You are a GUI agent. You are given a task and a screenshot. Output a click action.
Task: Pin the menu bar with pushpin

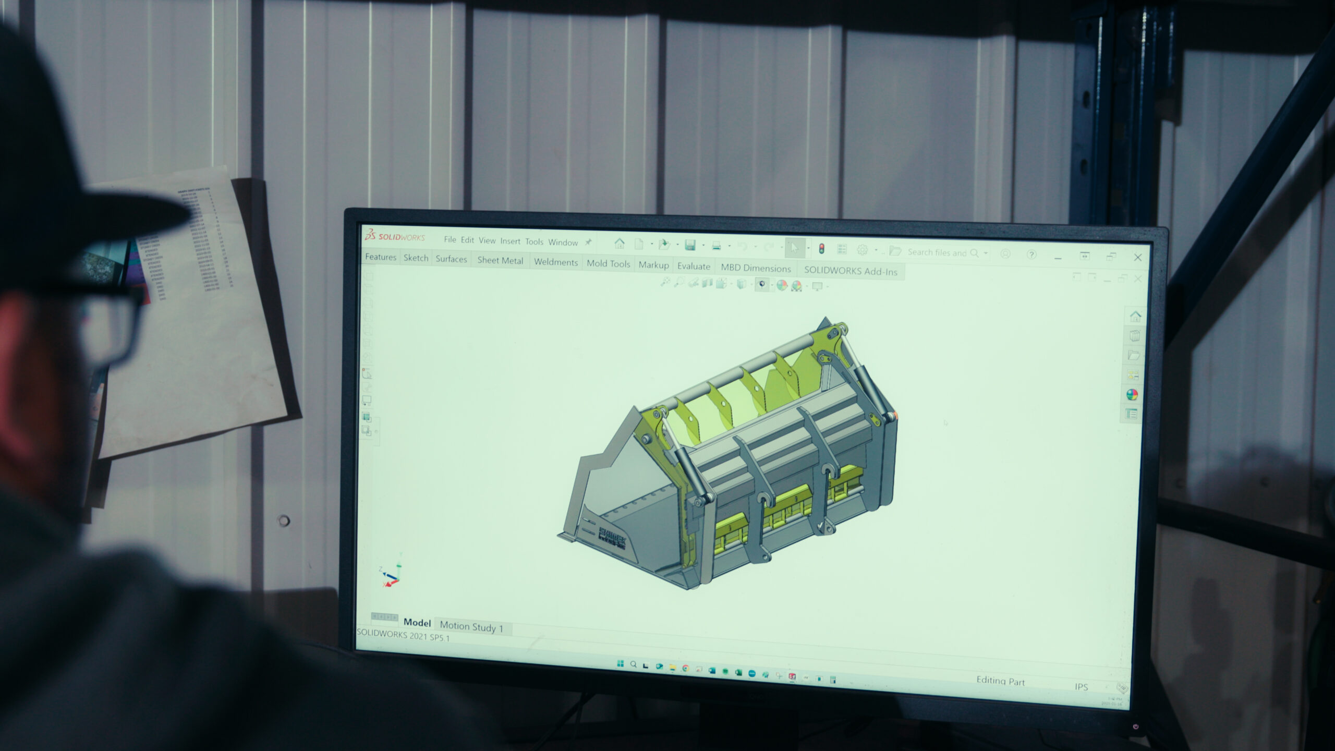[588, 243]
